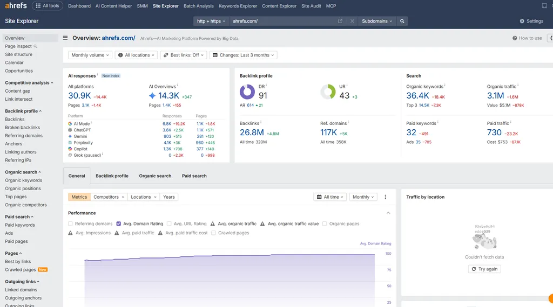Open the Monthly interval dropdown
The height and width of the screenshot is (307, 553).
(363, 197)
